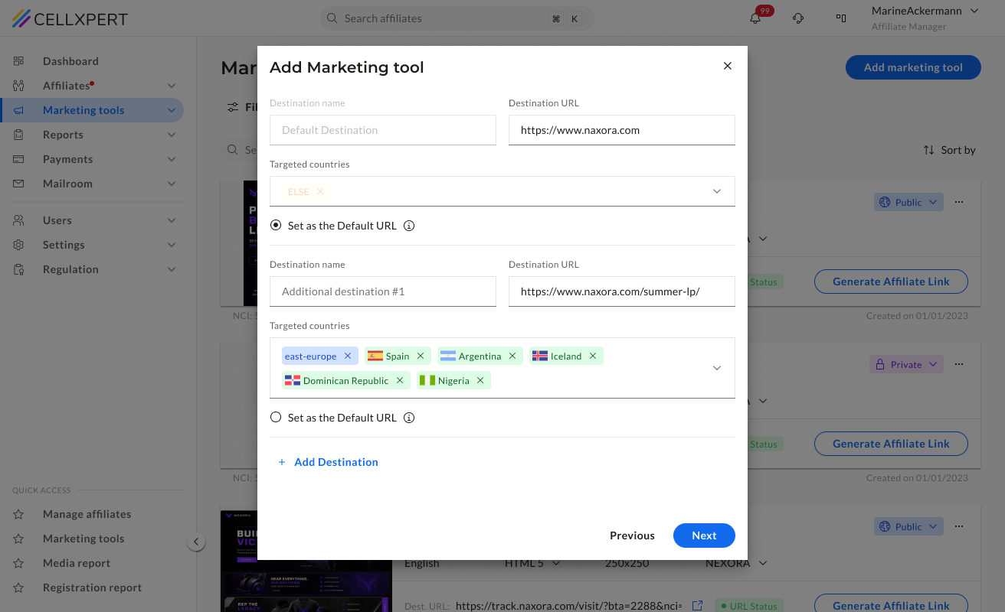This screenshot has width=1005, height=612.
Task: Click info icon beside first Default URL
Action: click(409, 226)
